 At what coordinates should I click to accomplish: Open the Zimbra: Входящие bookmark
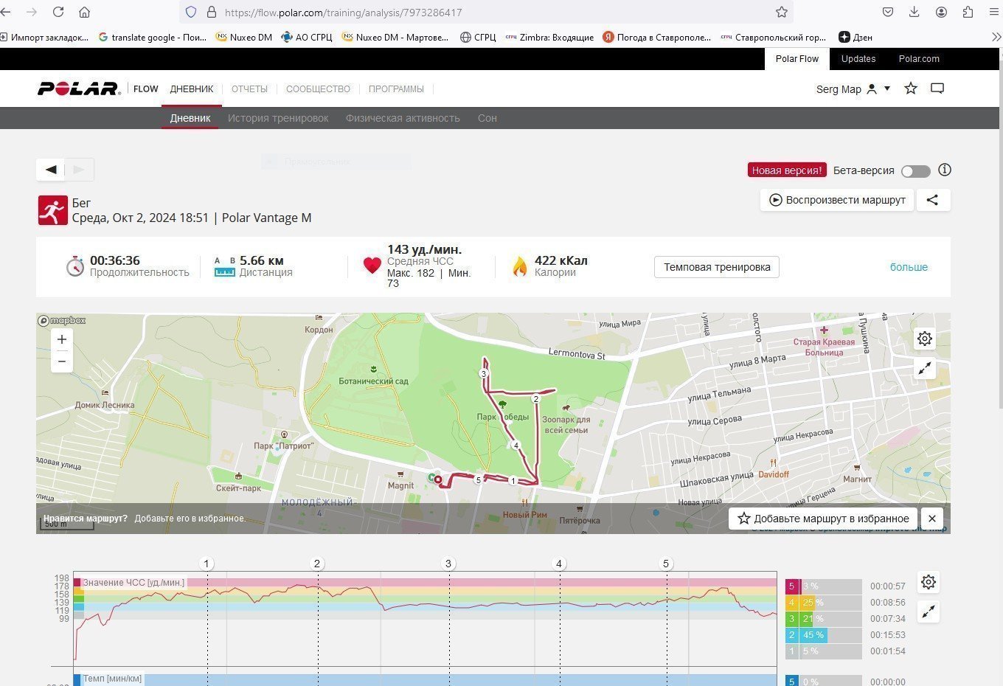point(549,37)
